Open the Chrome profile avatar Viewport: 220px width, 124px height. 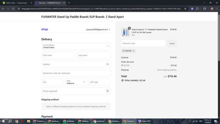click(x=212, y=9)
